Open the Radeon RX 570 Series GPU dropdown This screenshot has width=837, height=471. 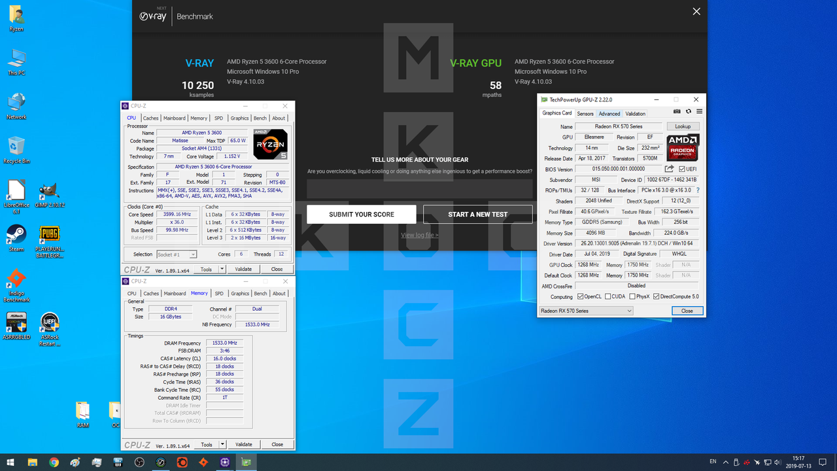(586, 311)
